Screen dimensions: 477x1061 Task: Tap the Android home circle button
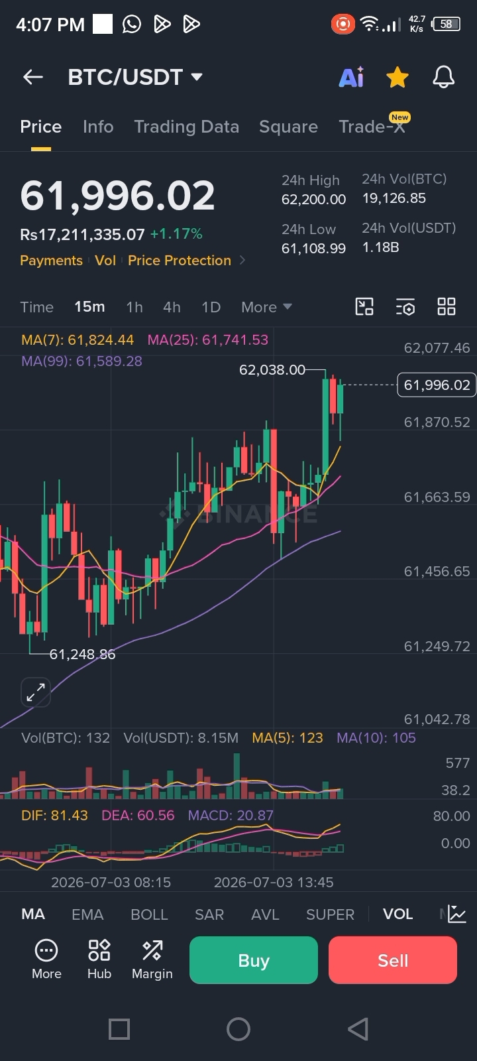(238, 1029)
